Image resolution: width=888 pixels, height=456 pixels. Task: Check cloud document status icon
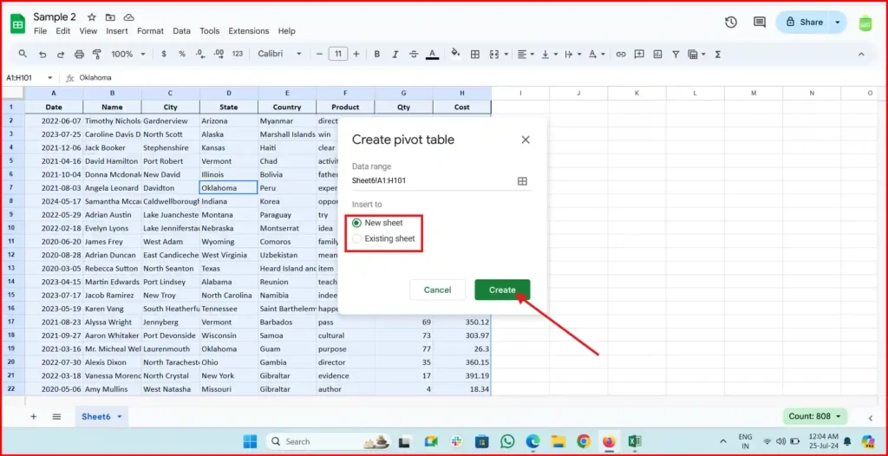tap(129, 17)
